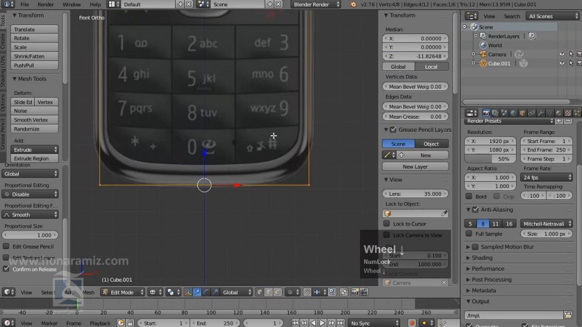Click the Cube.001 mesh data icon in outliner
The height and width of the screenshot is (327, 582).
(523, 64)
